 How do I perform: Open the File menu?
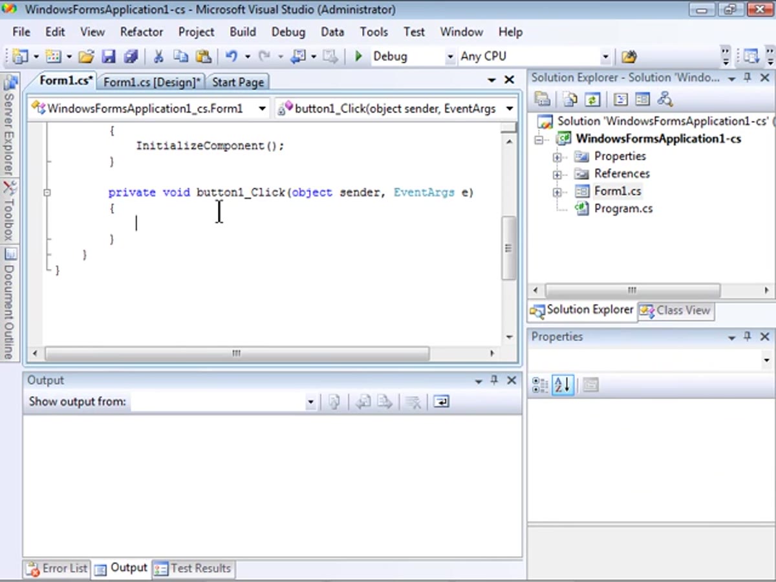(x=21, y=32)
